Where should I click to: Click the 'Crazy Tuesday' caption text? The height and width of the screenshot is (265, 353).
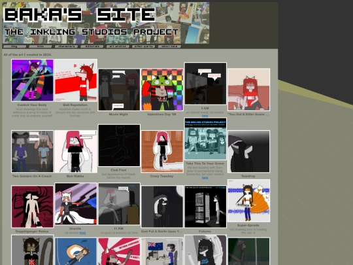(x=161, y=176)
